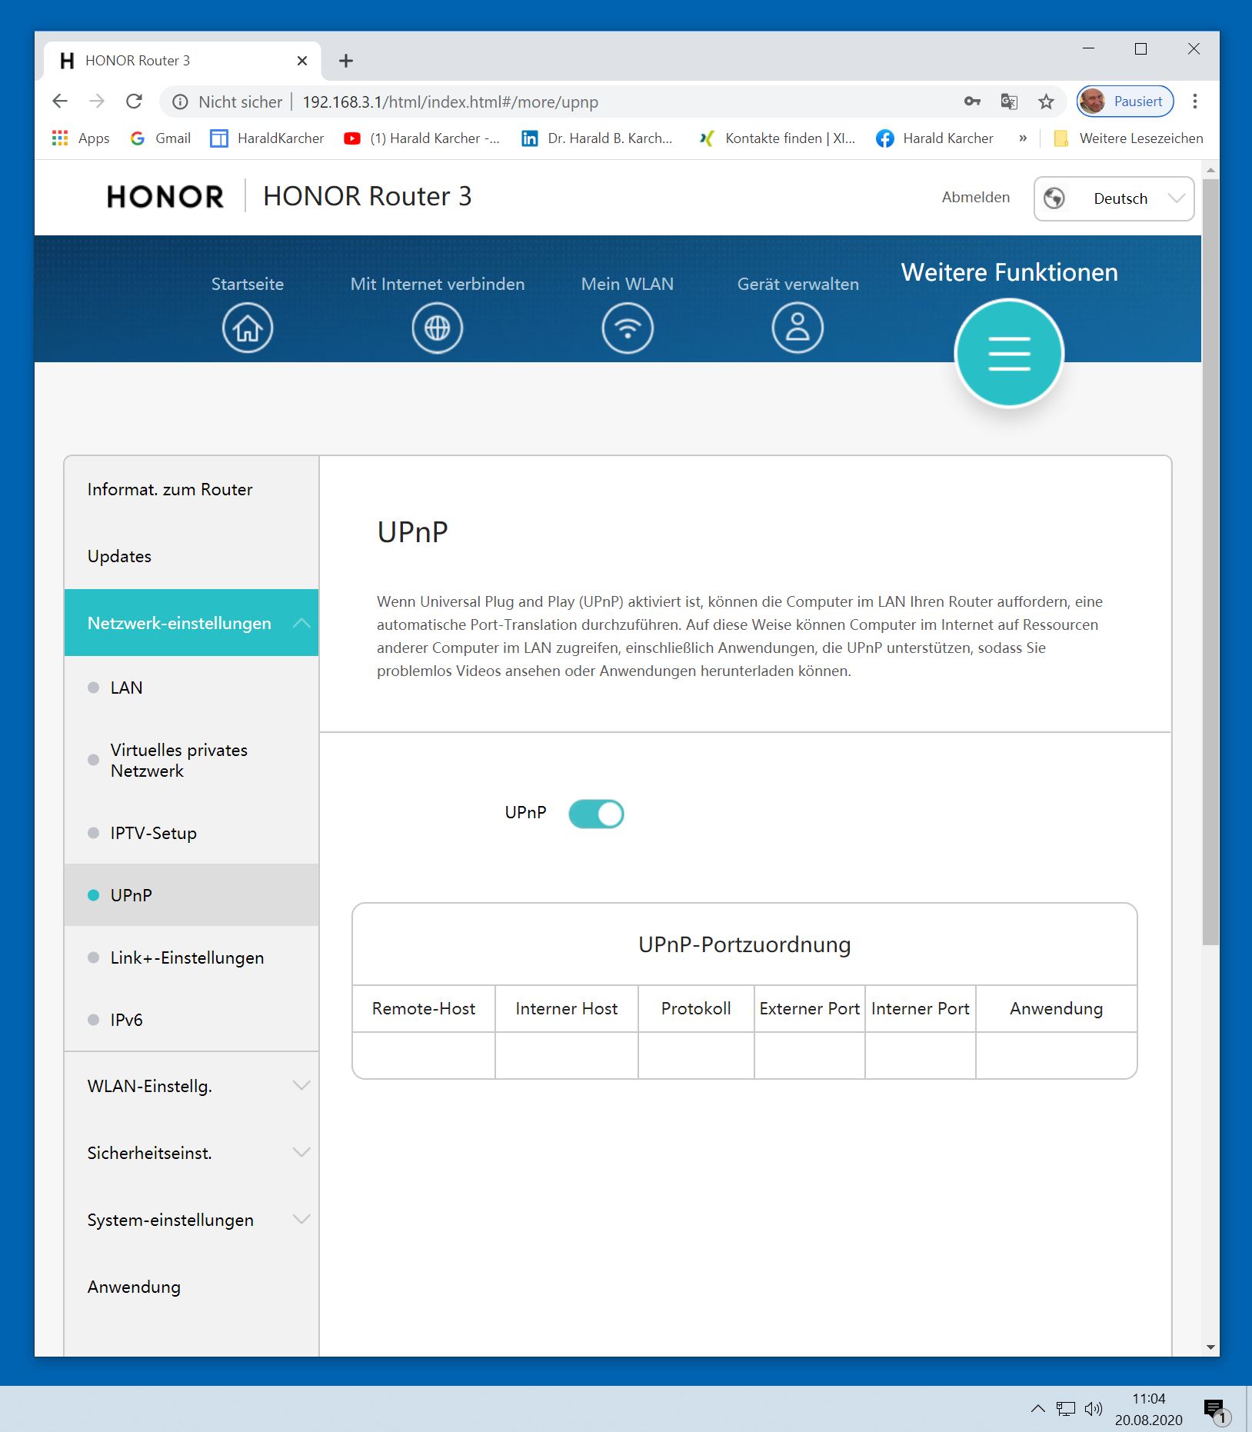The height and width of the screenshot is (1432, 1252).
Task: Open the taskbar clock and date
Action: (1149, 1409)
